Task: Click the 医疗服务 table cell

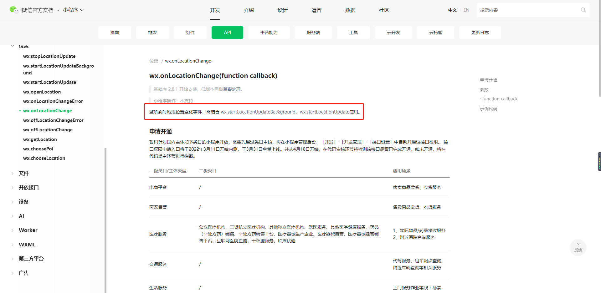Action: (158, 234)
